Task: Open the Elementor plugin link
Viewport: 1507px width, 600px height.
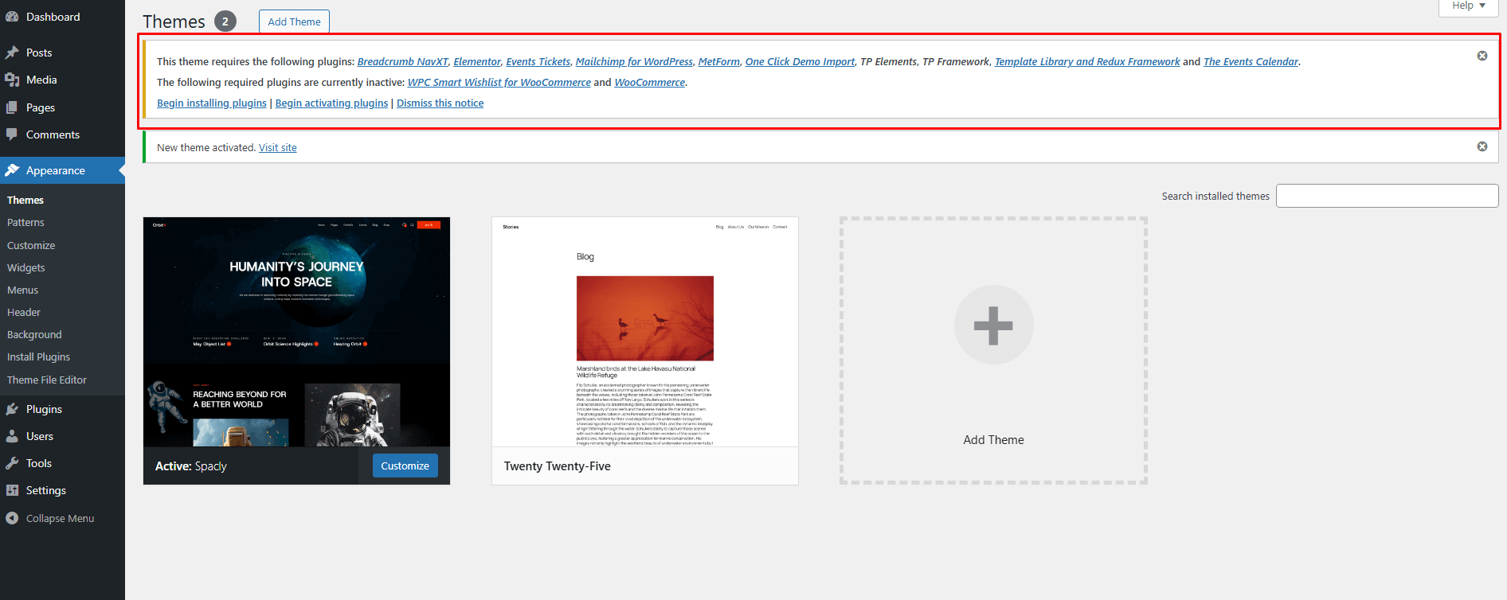Action: tap(477, 61)
